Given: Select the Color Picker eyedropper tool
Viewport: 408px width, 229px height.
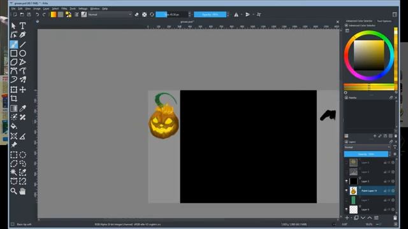Looking at the screenshot, I should (x=23, y=108).
